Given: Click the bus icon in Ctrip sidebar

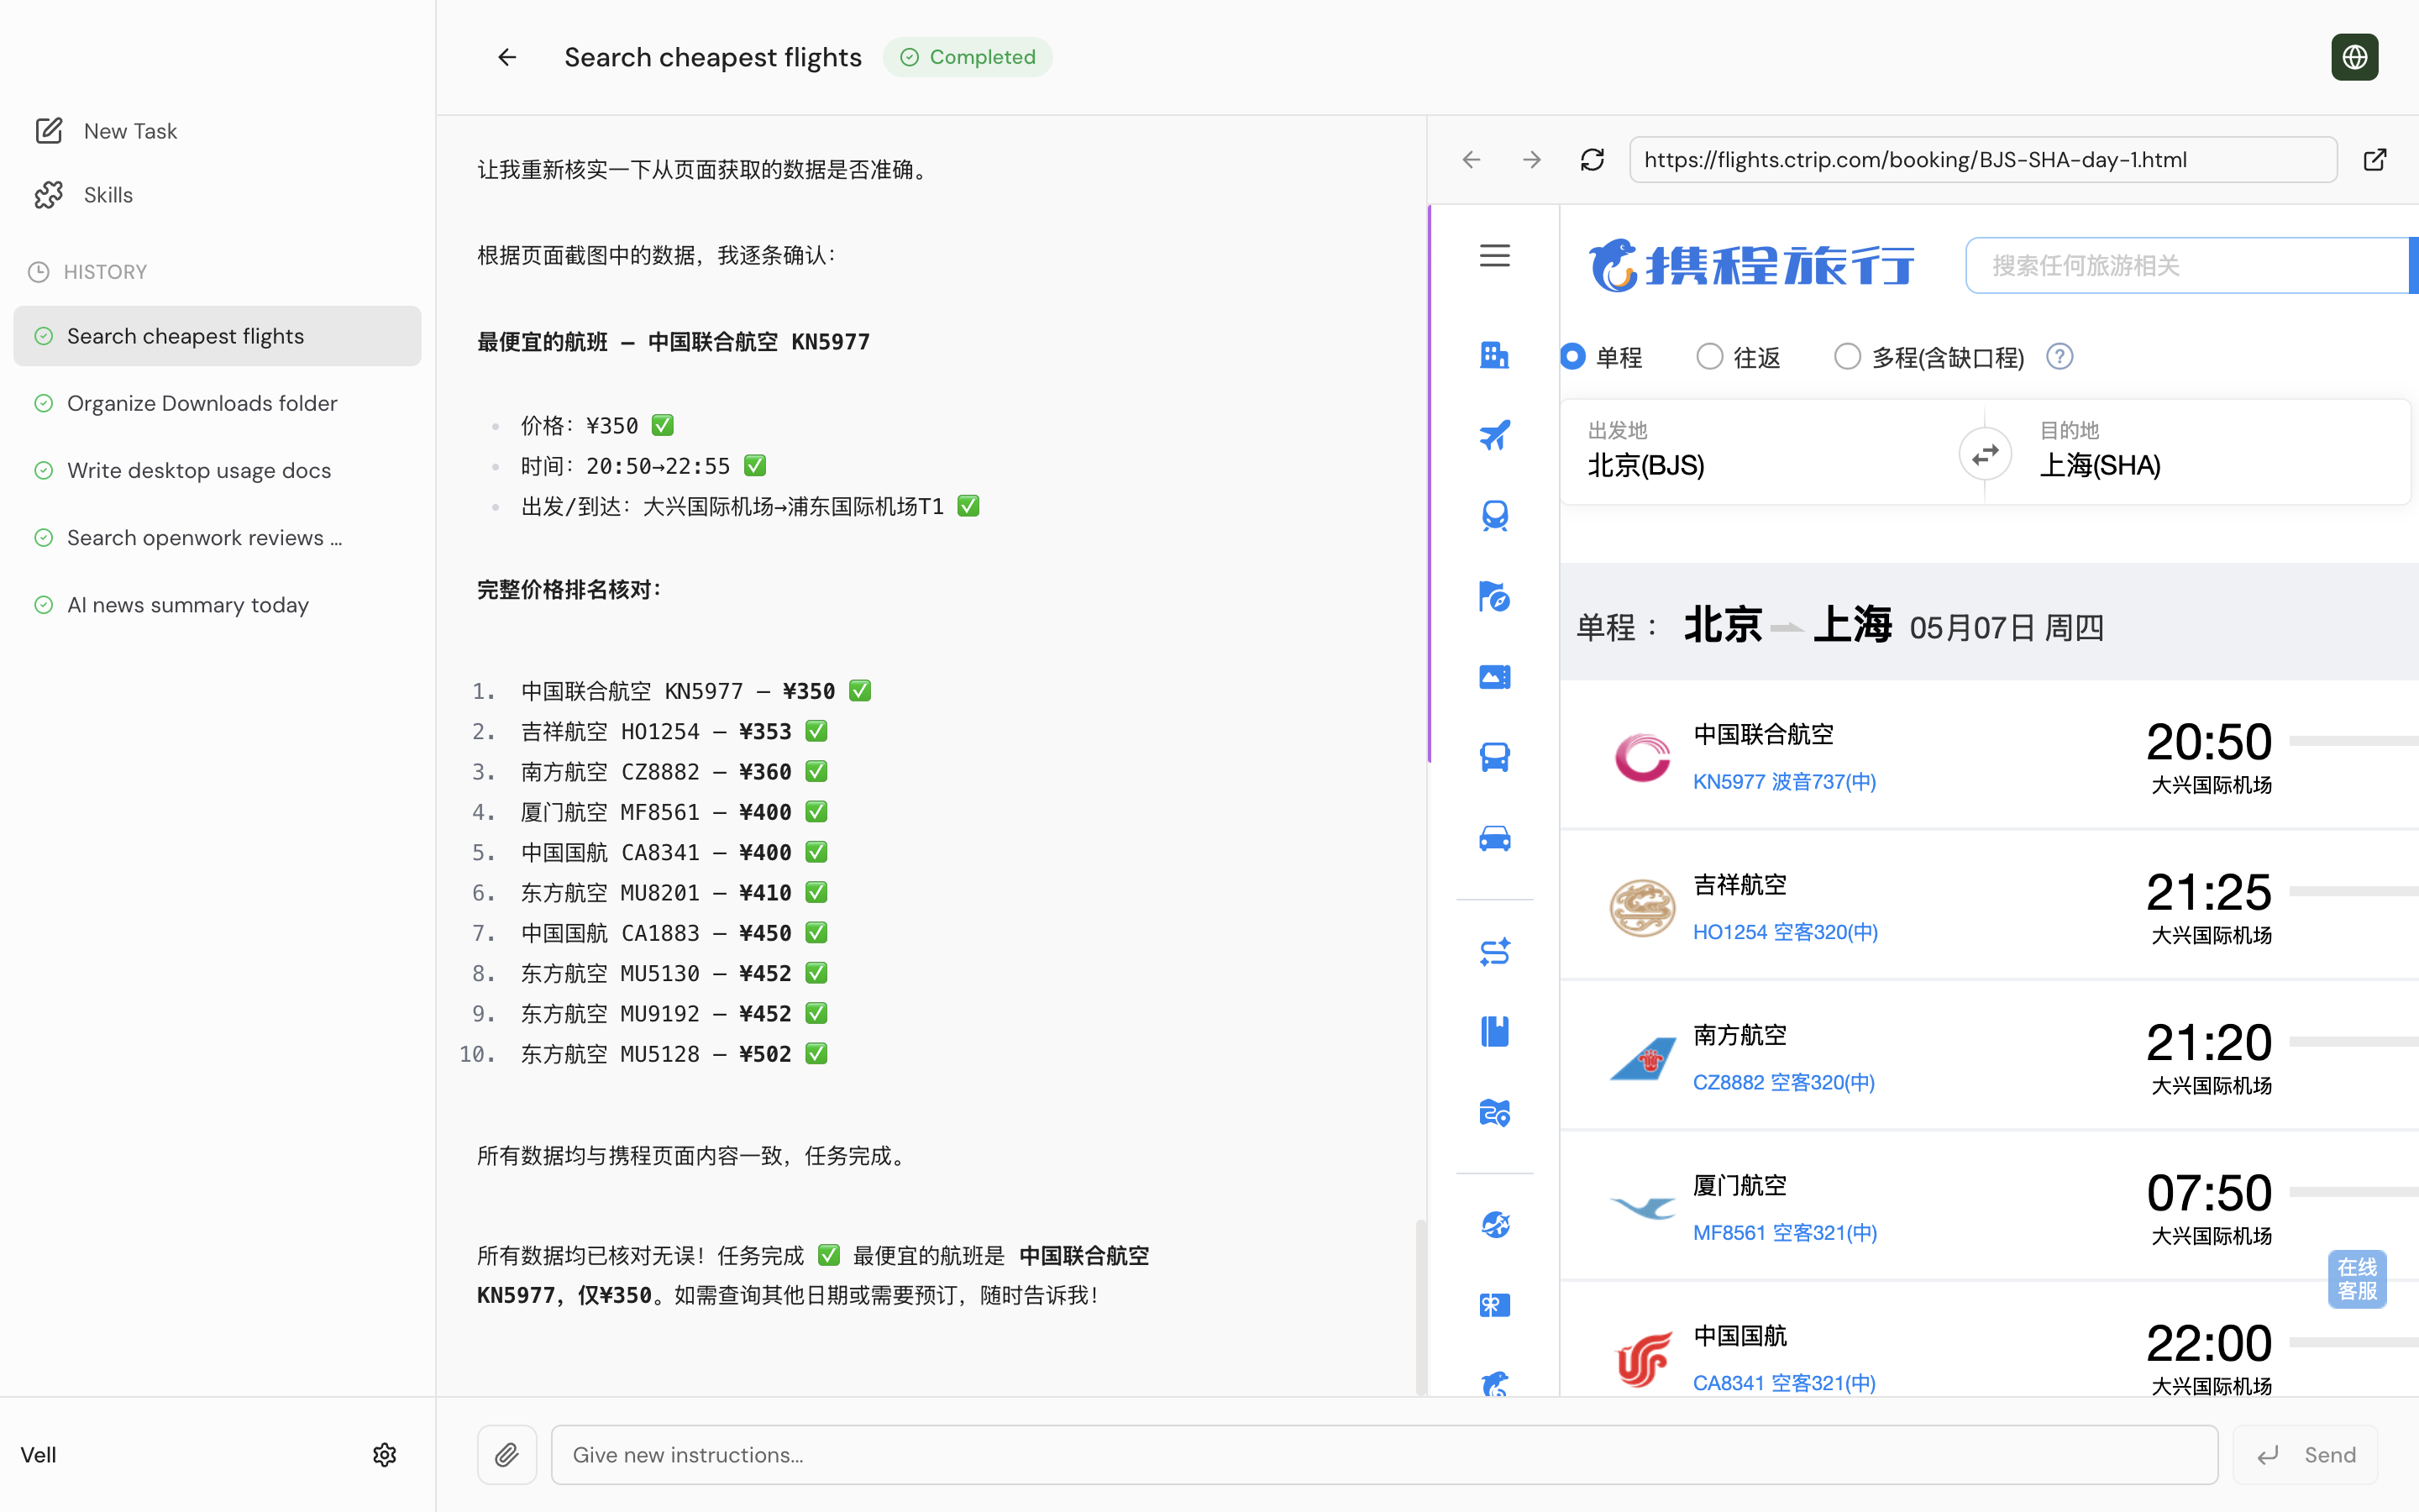Looking at the screenshot, I should (1494, 757).
